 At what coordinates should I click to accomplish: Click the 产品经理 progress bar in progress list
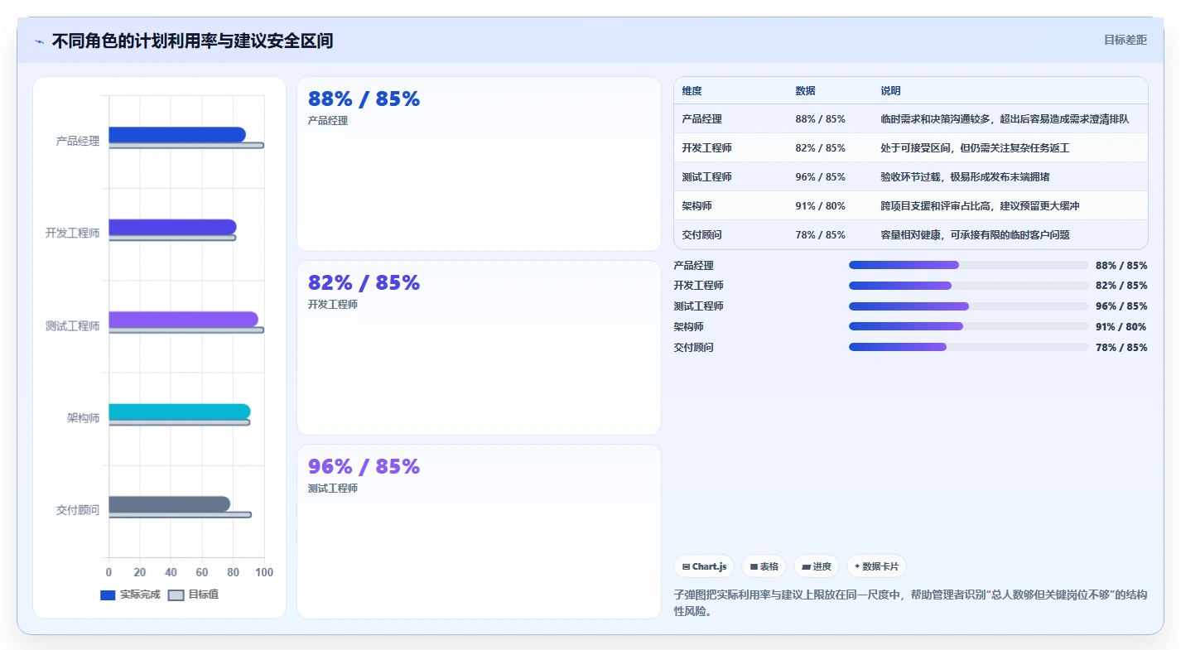tap(968, 265)
